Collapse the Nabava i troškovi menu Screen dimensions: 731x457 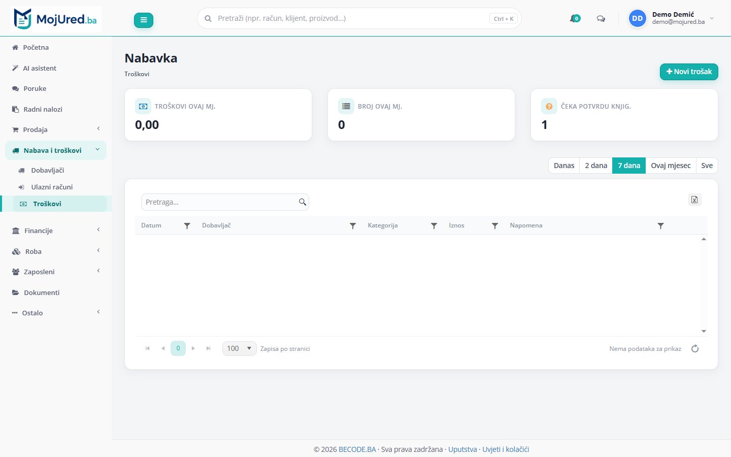point(56,150)
